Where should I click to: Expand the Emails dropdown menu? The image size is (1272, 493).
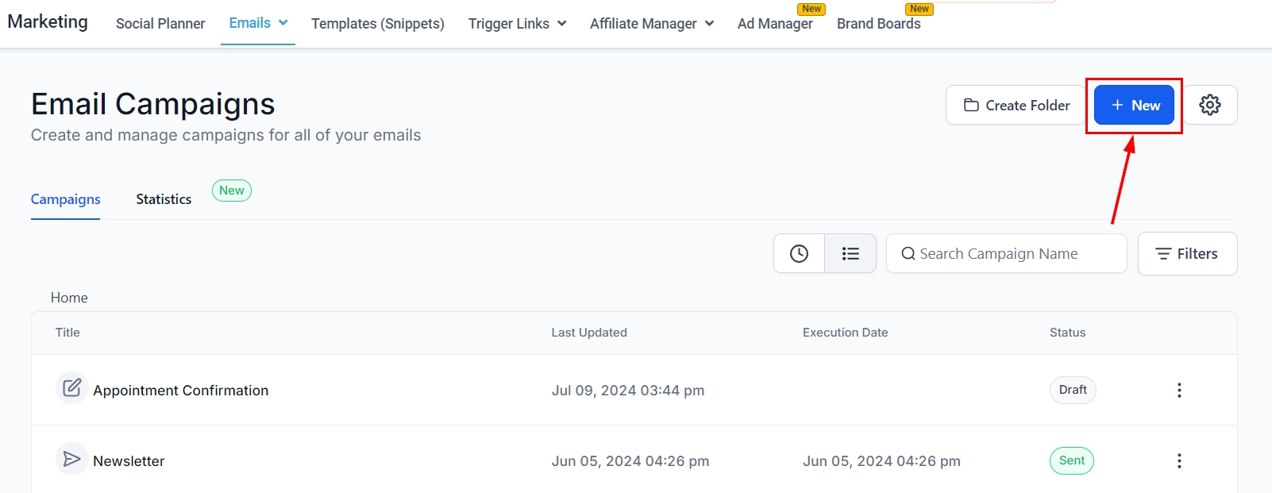[x=258, y=23]
